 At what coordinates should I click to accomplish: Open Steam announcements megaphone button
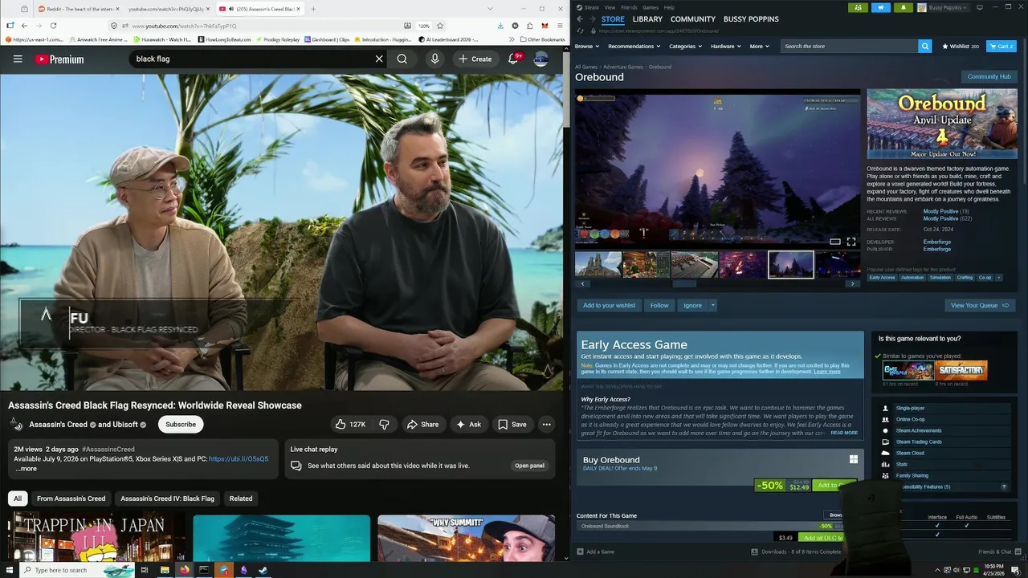880,7
